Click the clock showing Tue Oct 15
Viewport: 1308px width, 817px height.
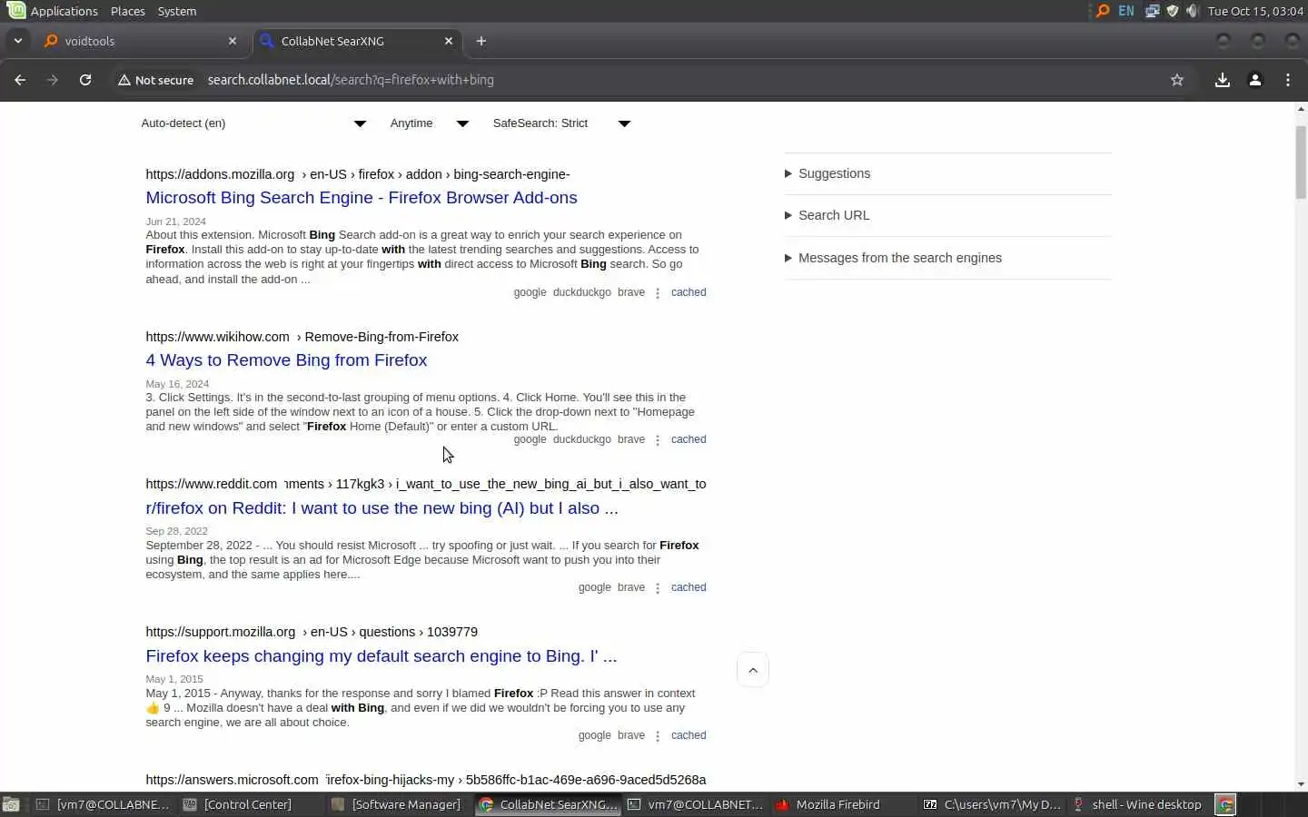coord(1255,11)
